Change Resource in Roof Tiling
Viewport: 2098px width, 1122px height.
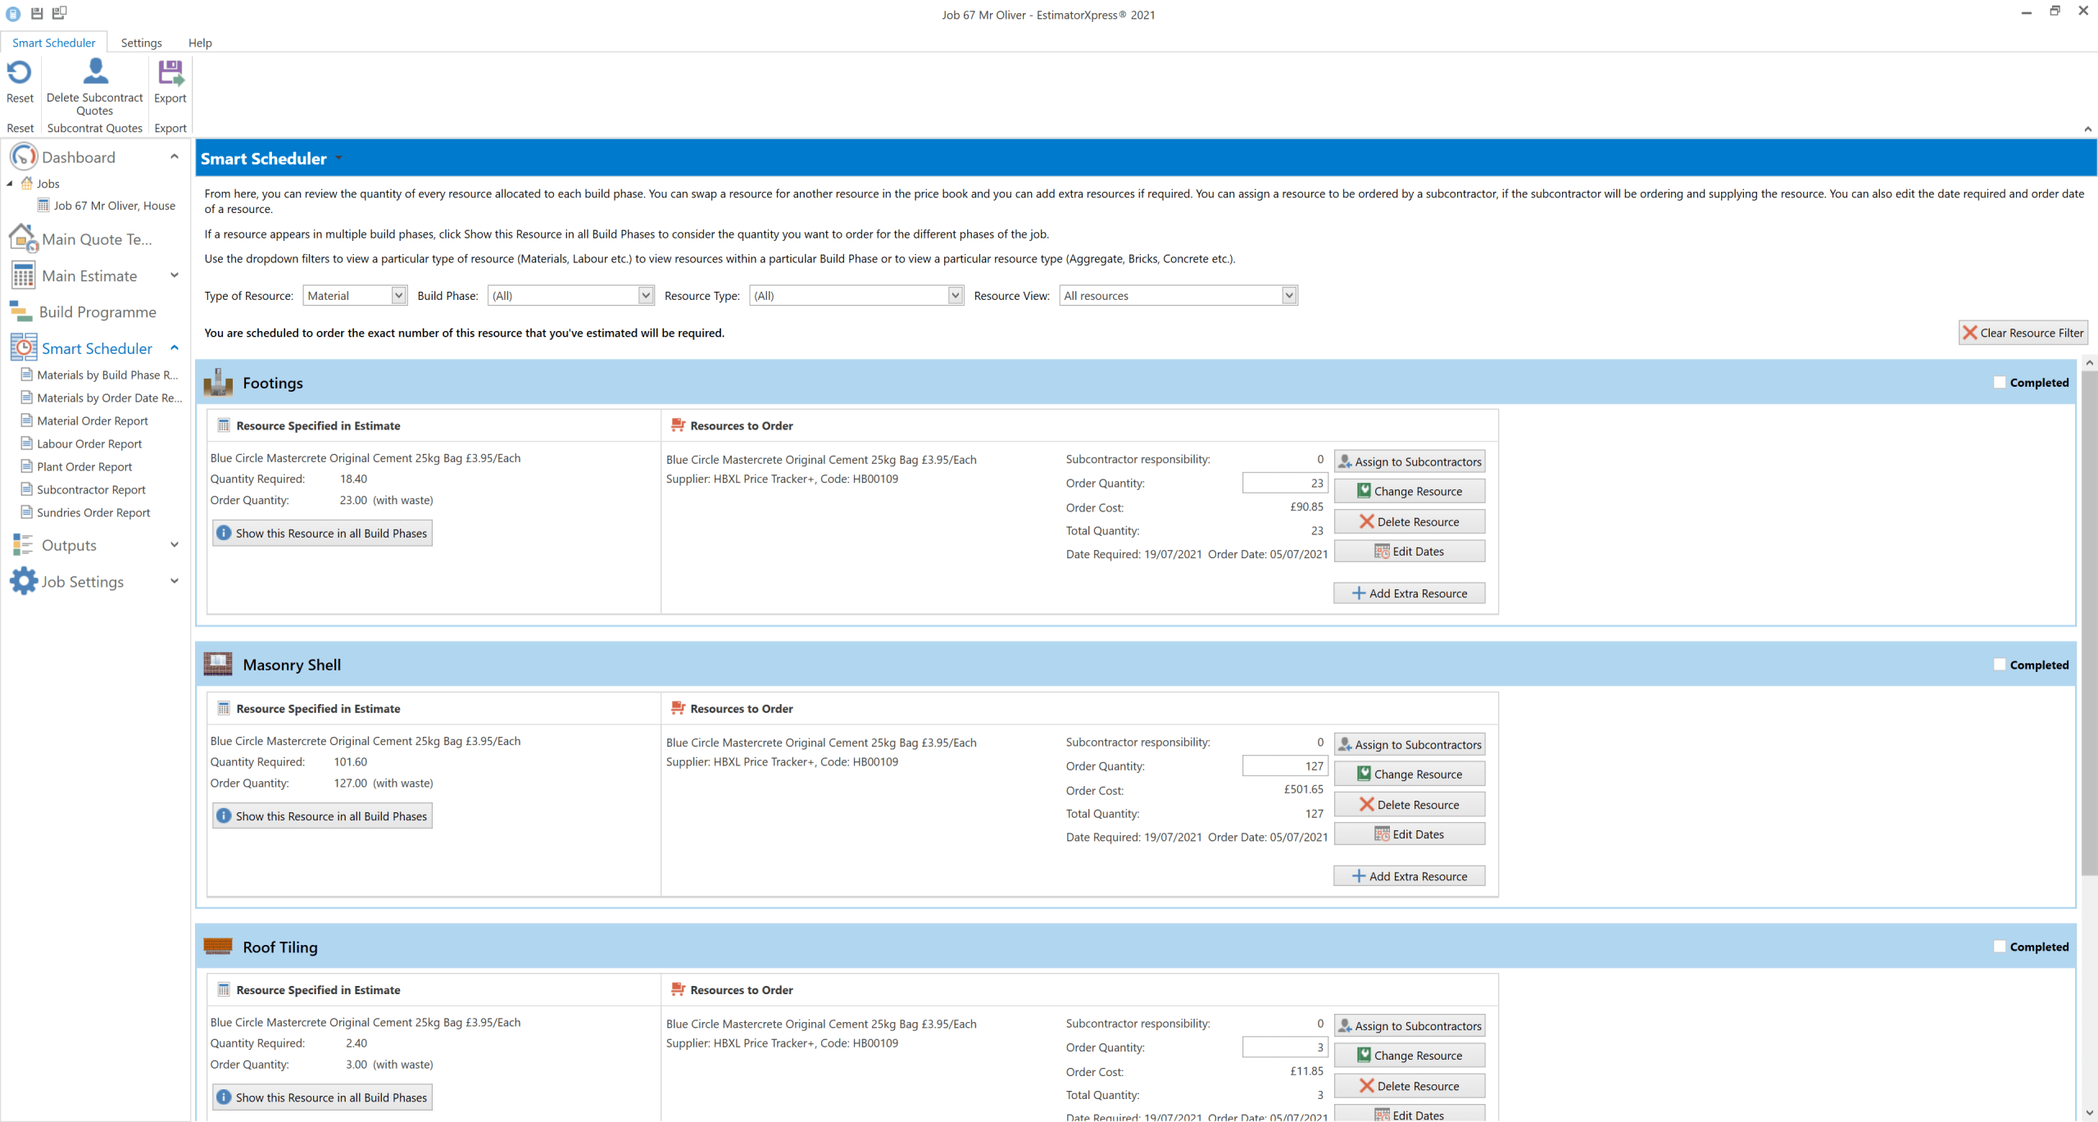(x=1410, y=1056)
